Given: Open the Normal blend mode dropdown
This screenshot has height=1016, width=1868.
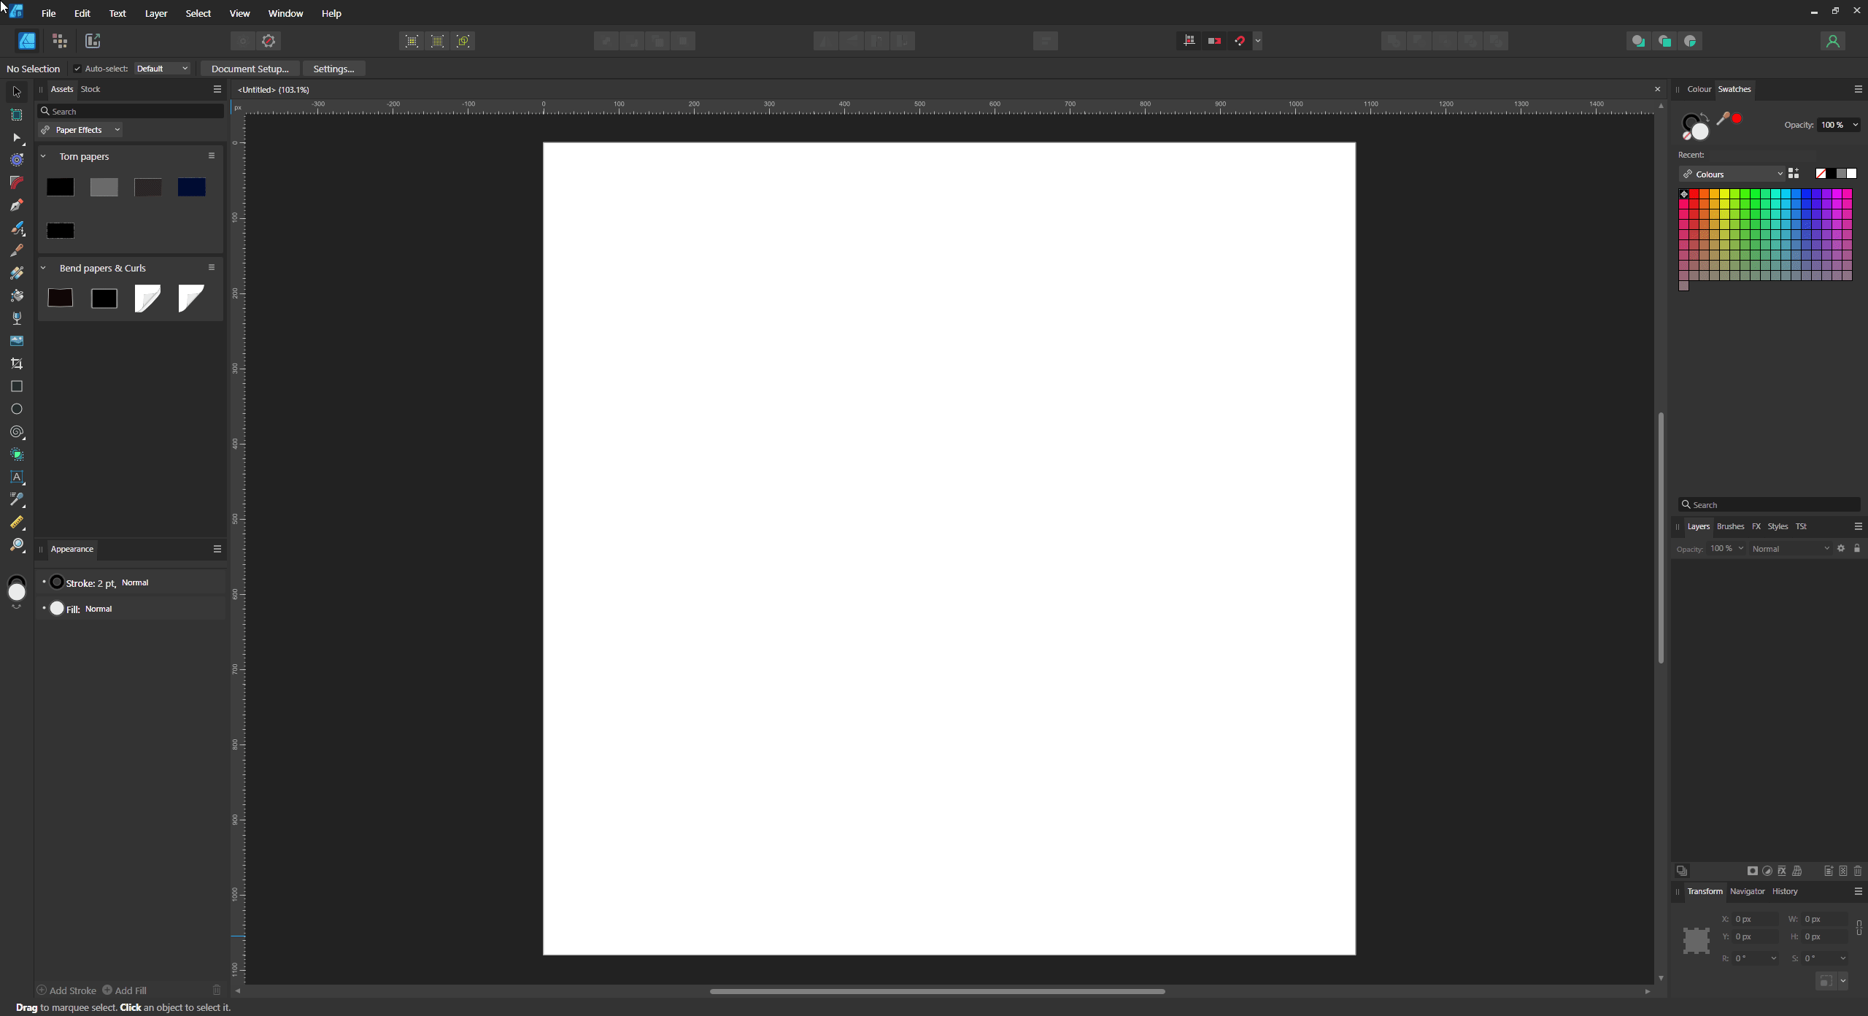Looking at the screenshot, I should (x=1790, y=549).
